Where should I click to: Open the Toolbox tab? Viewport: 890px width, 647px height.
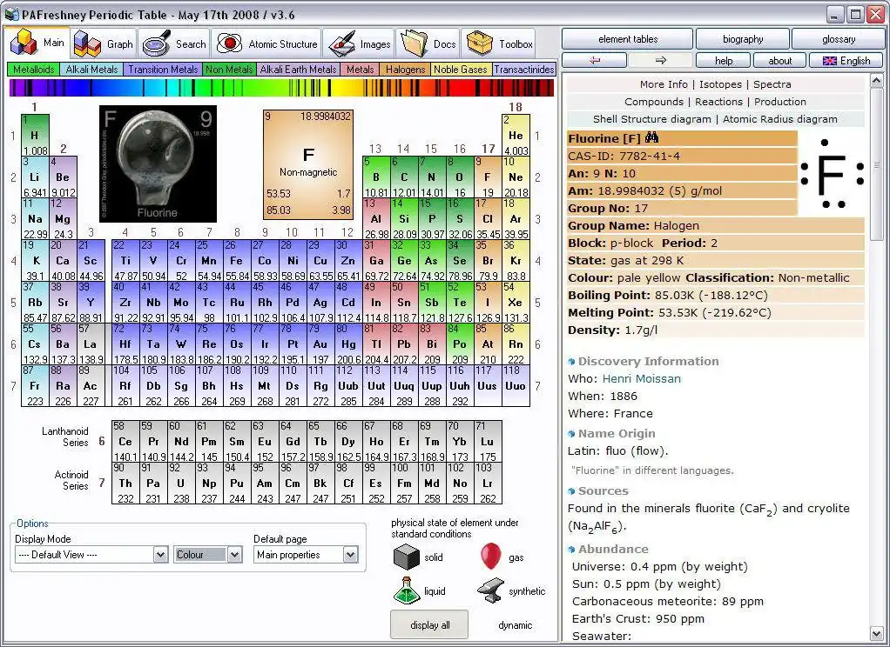501,43
